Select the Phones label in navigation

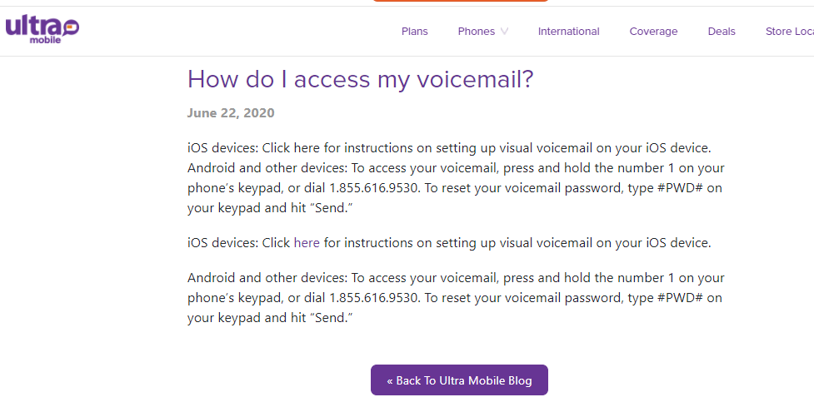[x=476, y=32]
